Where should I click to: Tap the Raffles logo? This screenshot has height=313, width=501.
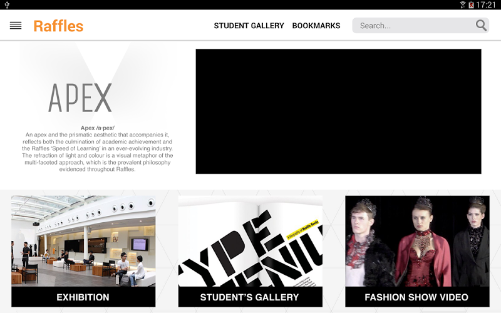(58, 26)
